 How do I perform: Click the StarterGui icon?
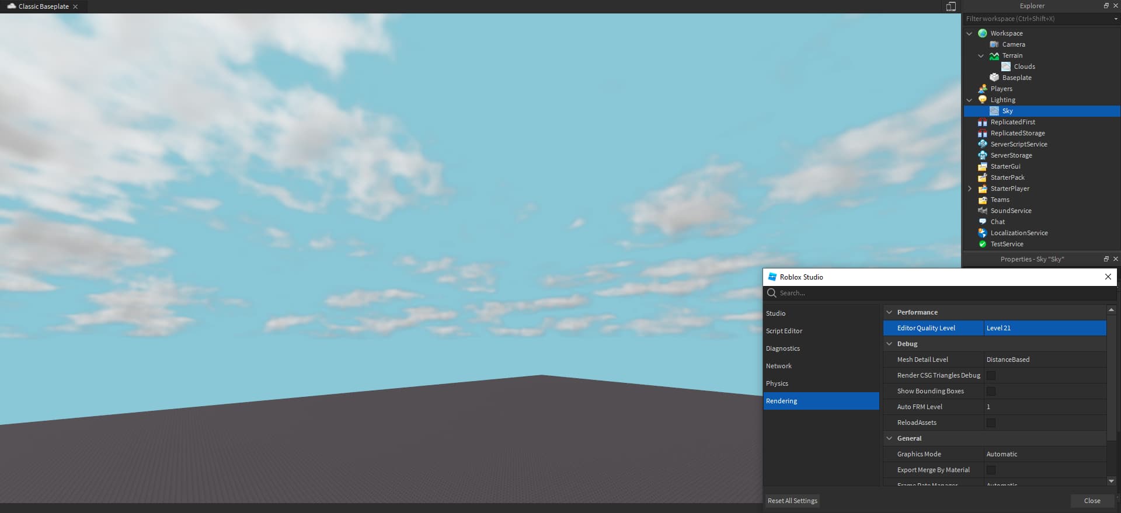pyautogui.click(x=983, y=166)
